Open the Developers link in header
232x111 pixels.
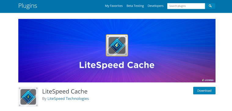coord(155,6)
